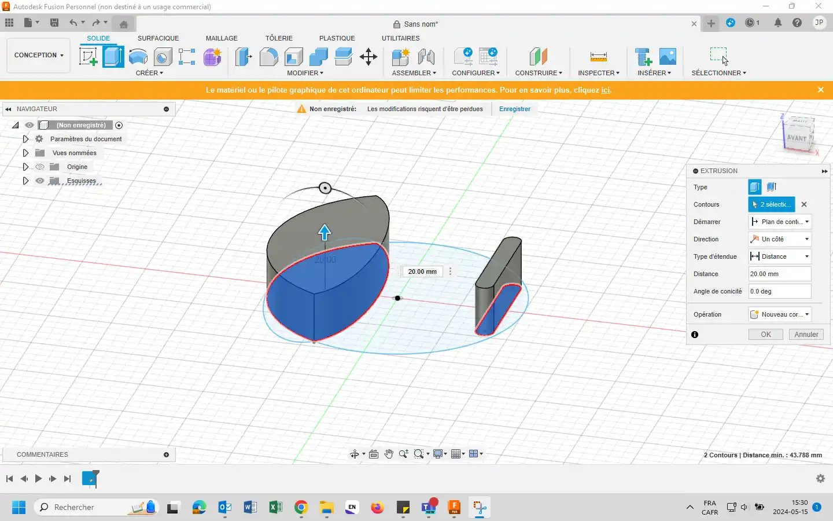Viewport: 833px width, 521px height.
Task: Switch to the SURFACIQUE tab
Action: pyautogui.click(x=158, y=38)
